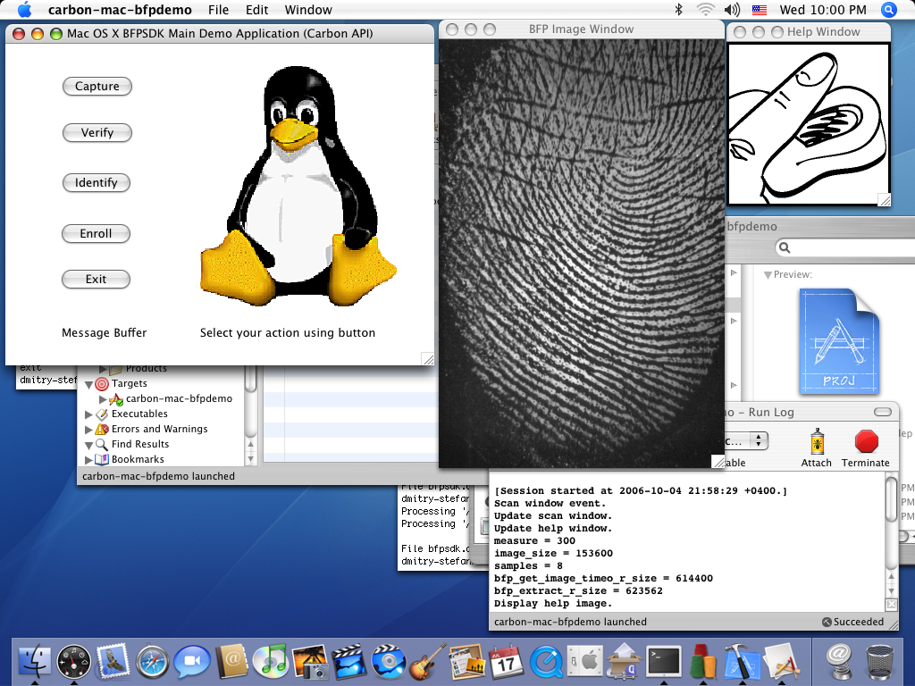Open GarageBand guitar icon in dock
This screenshot has height=686, width=915.
pos(424,662)
